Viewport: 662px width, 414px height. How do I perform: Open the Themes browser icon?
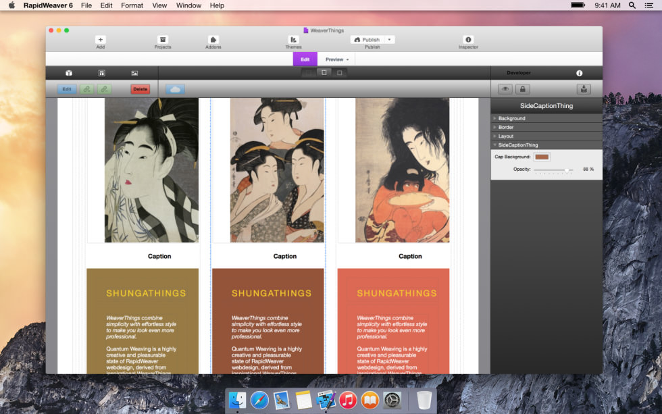(x=293, y=40)
